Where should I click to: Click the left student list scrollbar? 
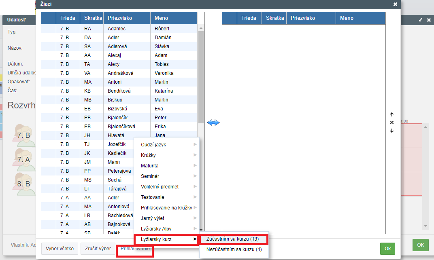tap(200, 77)
